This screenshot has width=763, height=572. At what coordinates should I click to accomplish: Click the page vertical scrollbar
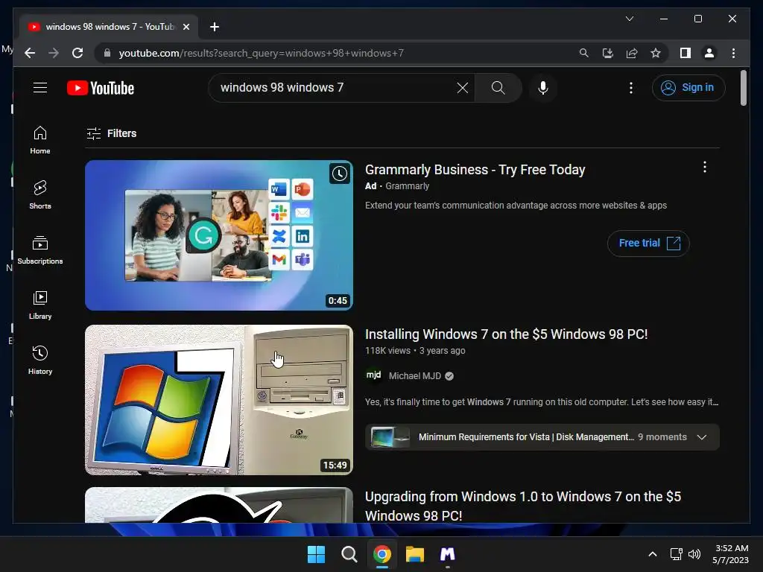pos(743,88)
